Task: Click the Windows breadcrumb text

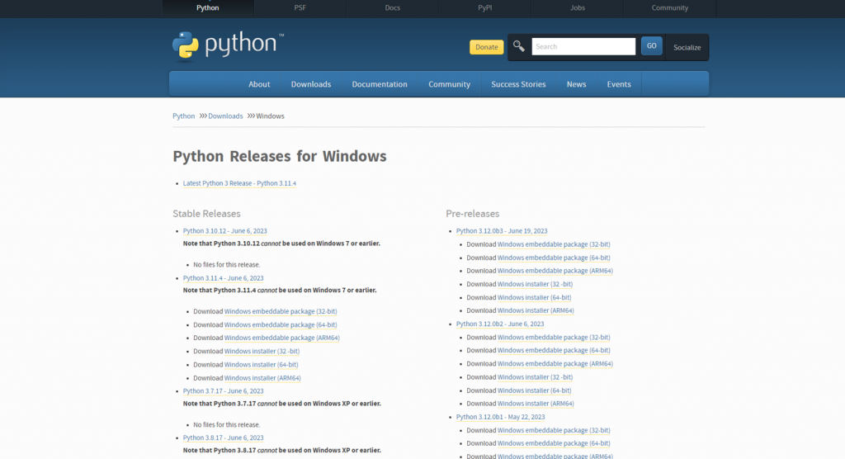Action: (x=270, y=116)
